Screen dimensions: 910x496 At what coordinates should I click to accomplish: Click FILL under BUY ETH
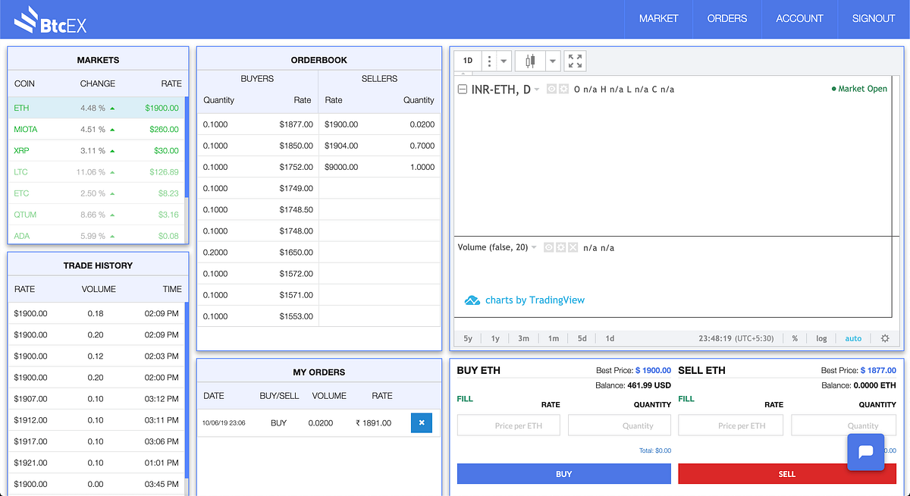(464, 399)
